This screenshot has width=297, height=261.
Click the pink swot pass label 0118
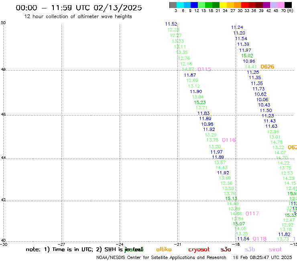[260, 239]
